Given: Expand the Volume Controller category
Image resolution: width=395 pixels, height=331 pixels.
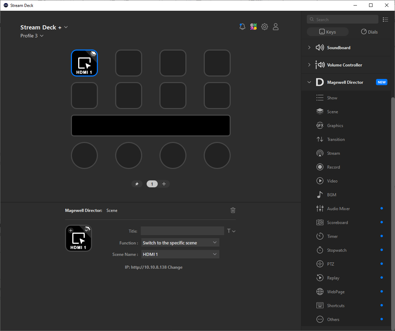Looking at the screenshot, I should (x=309, y=65).
